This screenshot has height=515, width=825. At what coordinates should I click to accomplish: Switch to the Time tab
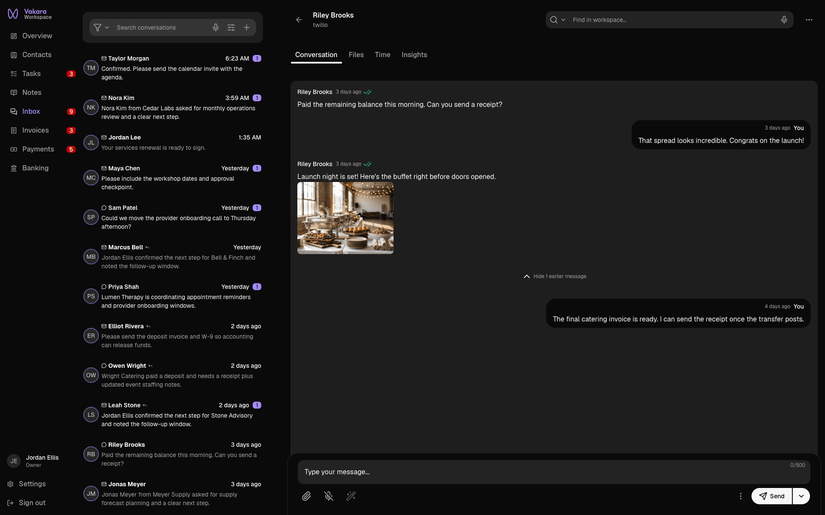click(382, 55)
